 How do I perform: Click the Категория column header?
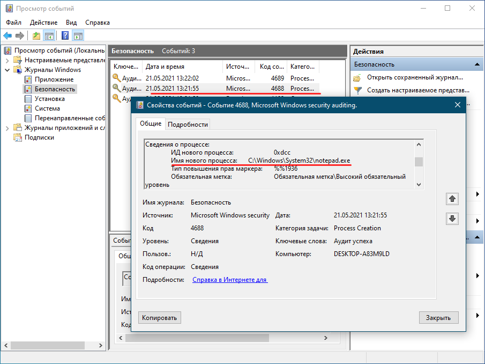(303, 67)
